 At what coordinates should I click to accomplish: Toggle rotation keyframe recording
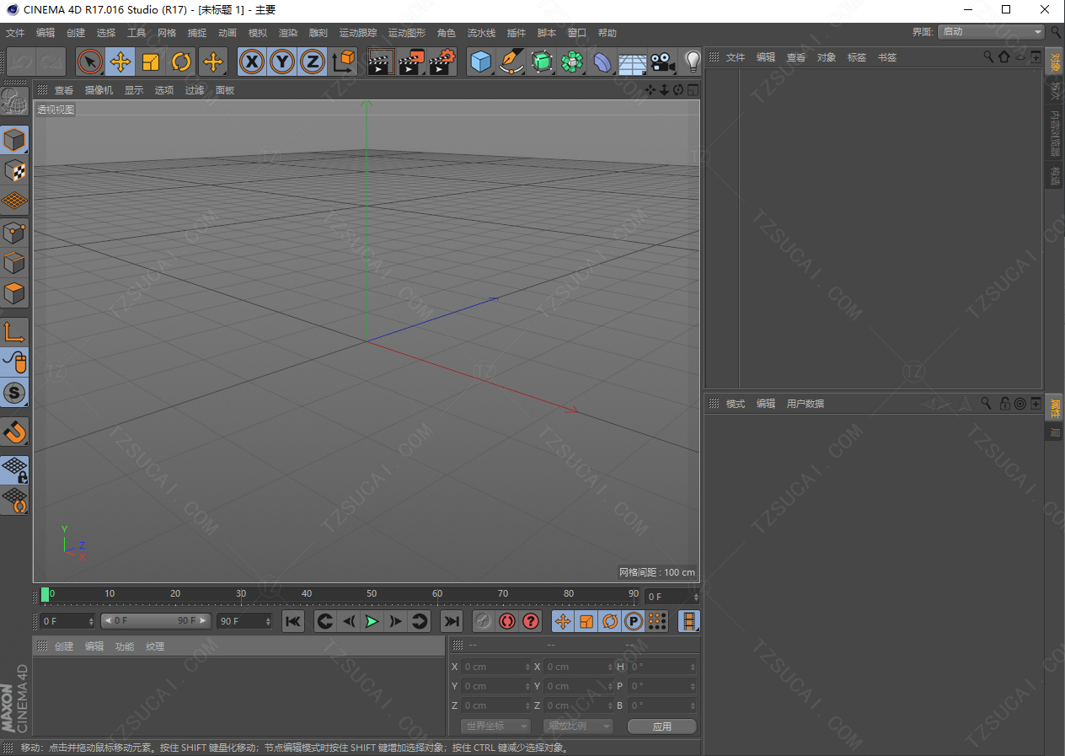pos(610,621)
